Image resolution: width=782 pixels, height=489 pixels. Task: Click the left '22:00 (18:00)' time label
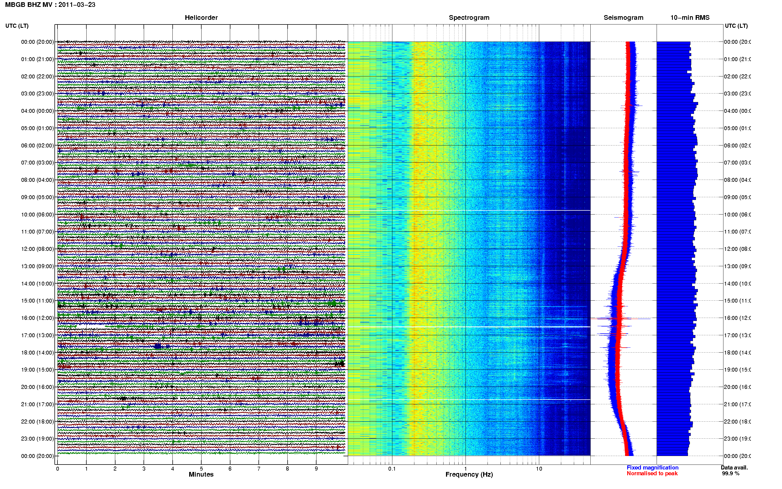(37, 421)
